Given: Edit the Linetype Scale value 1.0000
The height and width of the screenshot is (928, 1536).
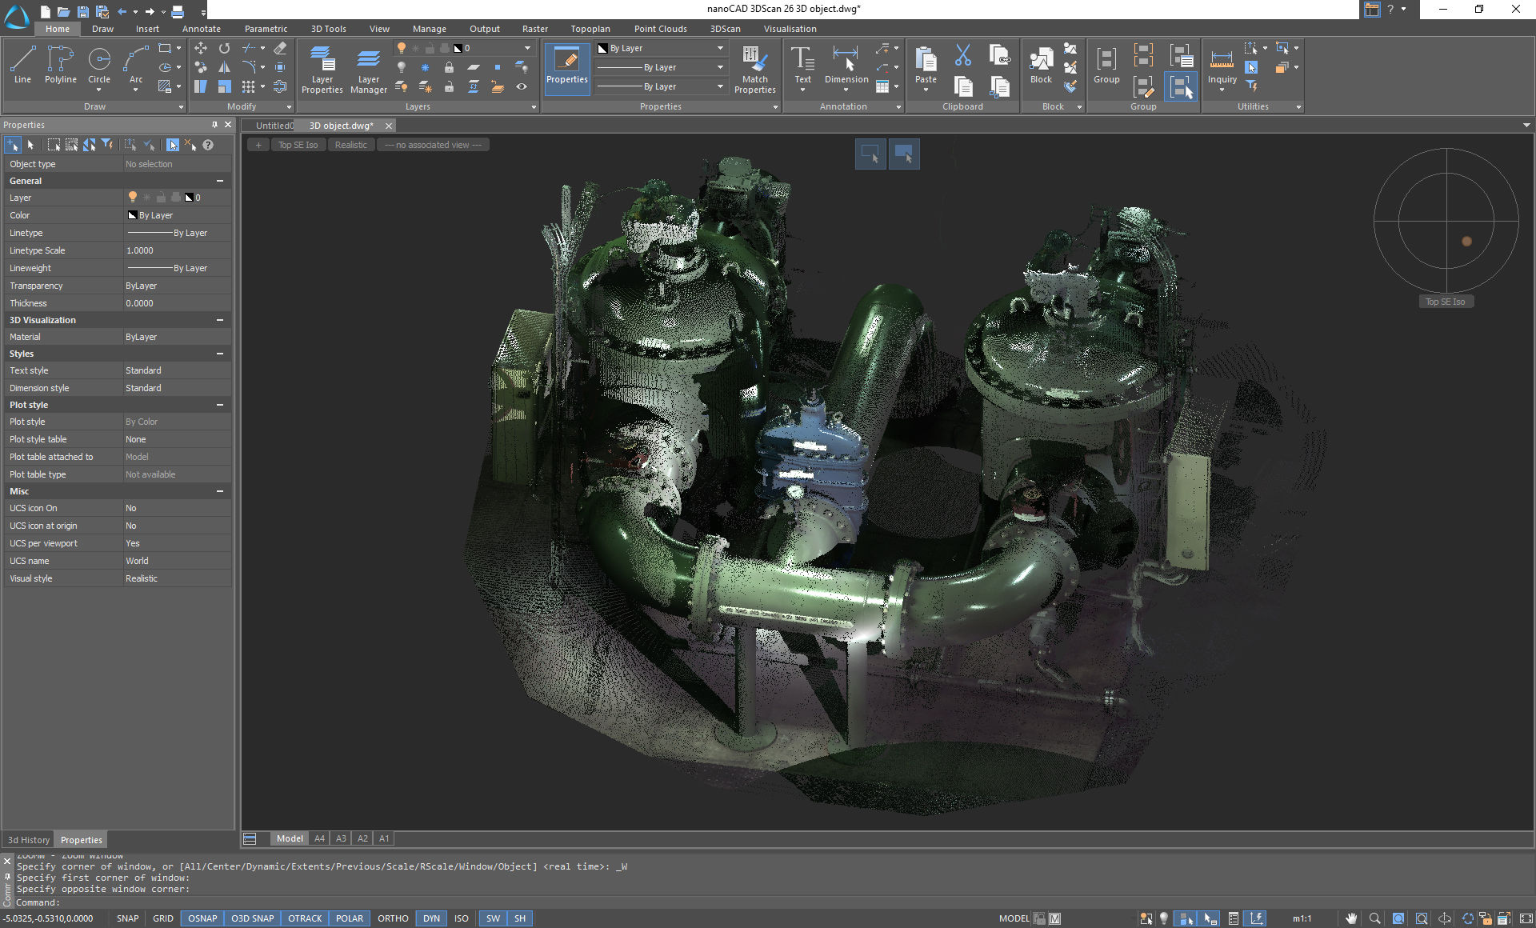Looking at the screenshot, I should pos(177,250).
